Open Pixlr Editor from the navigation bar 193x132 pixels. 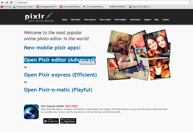click(x=76, y=20)
